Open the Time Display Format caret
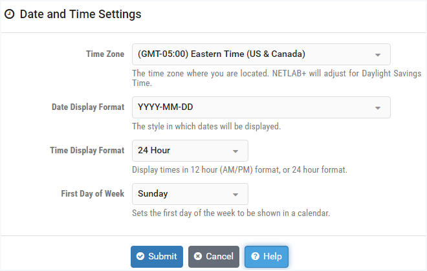 click(x=235, y=151)
